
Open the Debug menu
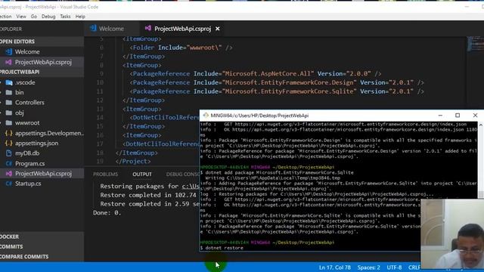[x=48, y=17]
